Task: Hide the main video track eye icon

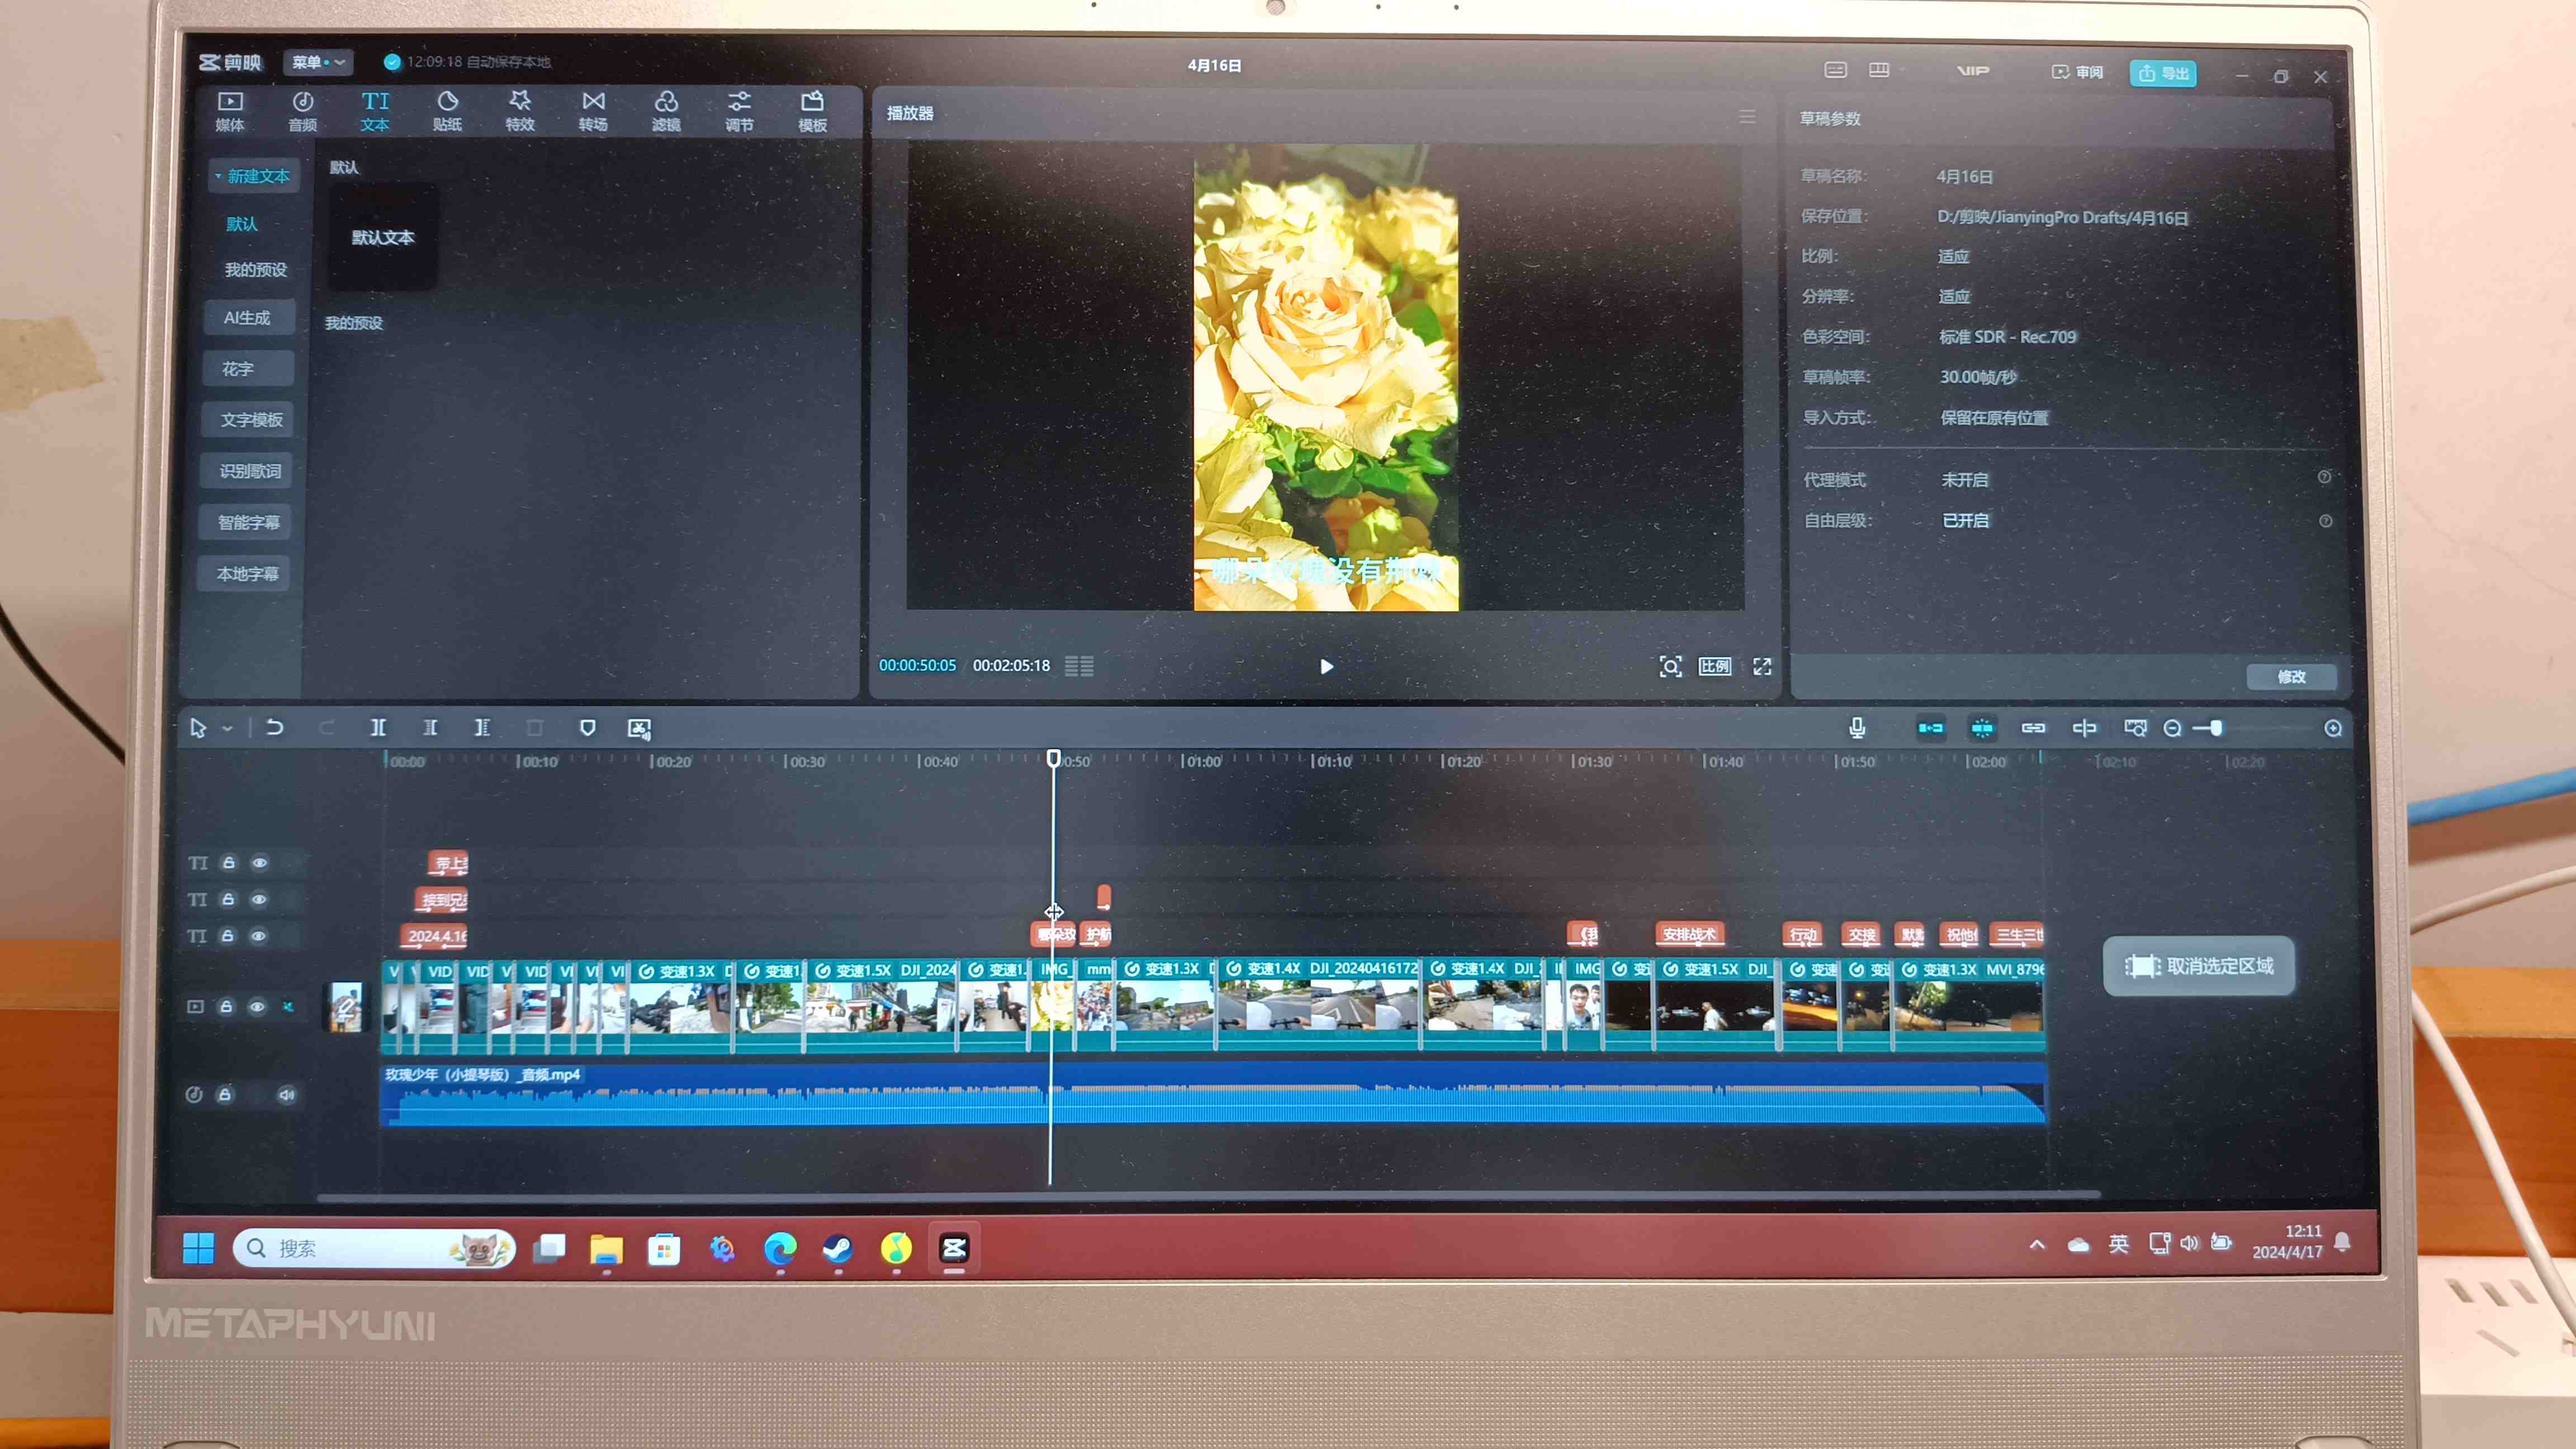Action: point(257,1007)
